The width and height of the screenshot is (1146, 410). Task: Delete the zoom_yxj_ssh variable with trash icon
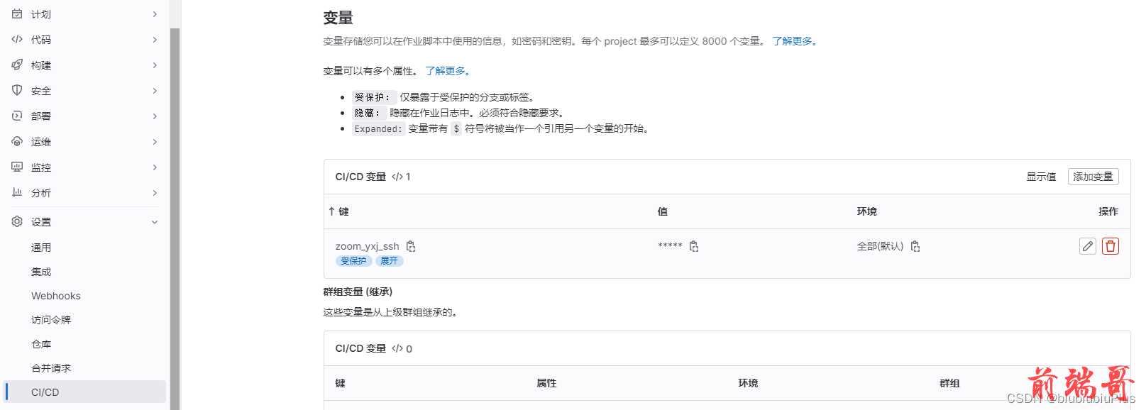1111,246
